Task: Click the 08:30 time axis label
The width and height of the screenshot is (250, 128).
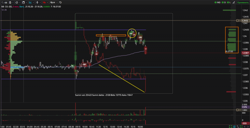Action: [71, 127]
